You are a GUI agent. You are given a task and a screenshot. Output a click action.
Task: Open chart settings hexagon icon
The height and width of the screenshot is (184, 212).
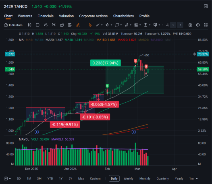click(x=198, y=25)
